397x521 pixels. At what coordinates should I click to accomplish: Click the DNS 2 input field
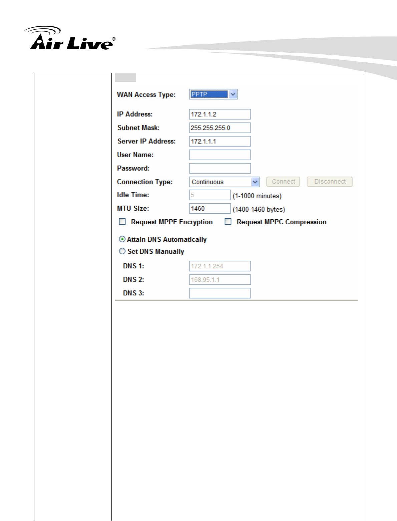pyautogui.click(x=220, y=280)
